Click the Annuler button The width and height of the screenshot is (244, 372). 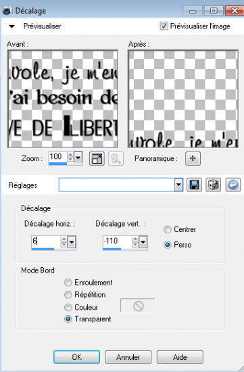point(128,357)
